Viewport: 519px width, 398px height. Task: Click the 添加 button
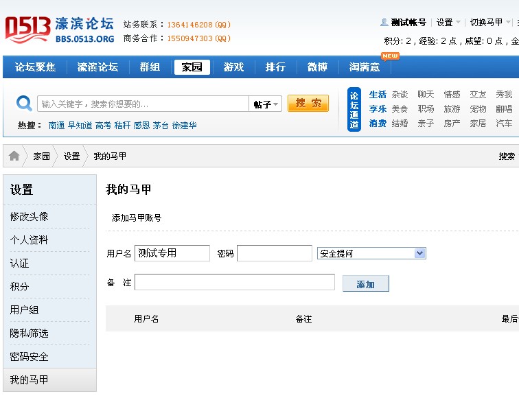(x=366, y=284)
